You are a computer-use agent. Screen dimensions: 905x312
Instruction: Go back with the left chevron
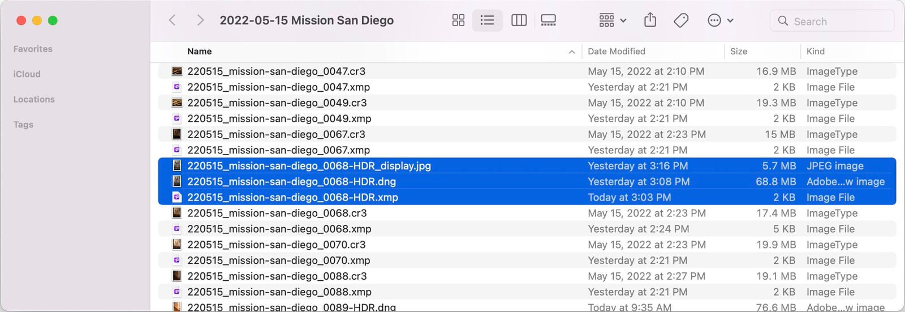pos(173,20)
